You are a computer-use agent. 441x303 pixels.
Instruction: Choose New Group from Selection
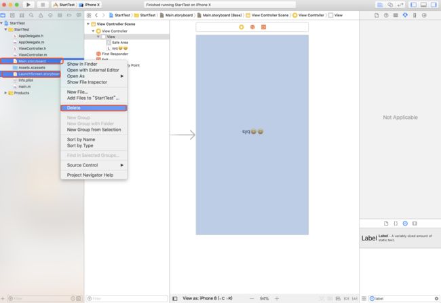tap(94, 130)
